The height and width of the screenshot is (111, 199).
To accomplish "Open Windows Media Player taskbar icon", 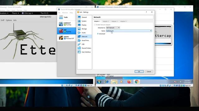I will point(121,82).
